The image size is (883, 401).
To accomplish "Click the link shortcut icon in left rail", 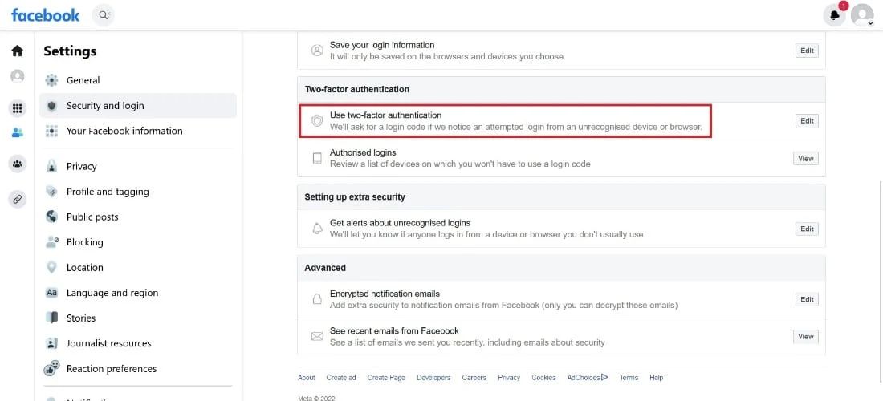I will [x=18, y=199].
